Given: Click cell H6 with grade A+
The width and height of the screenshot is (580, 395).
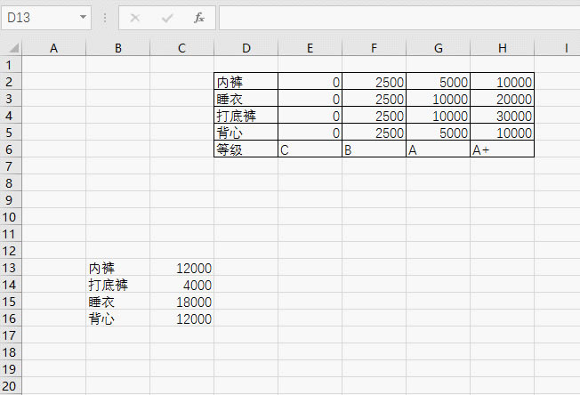Looking at the screenshot, I should point(502,149).
